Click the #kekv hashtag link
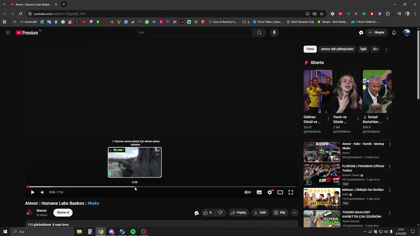 click(x=94, y=203)
